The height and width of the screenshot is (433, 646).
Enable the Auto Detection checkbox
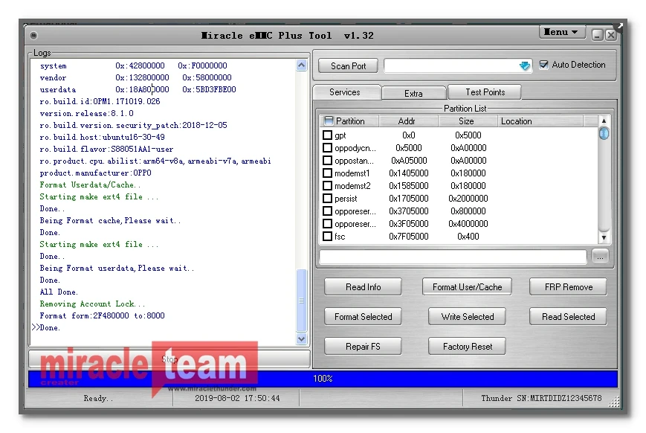click(x=546, y=65)
